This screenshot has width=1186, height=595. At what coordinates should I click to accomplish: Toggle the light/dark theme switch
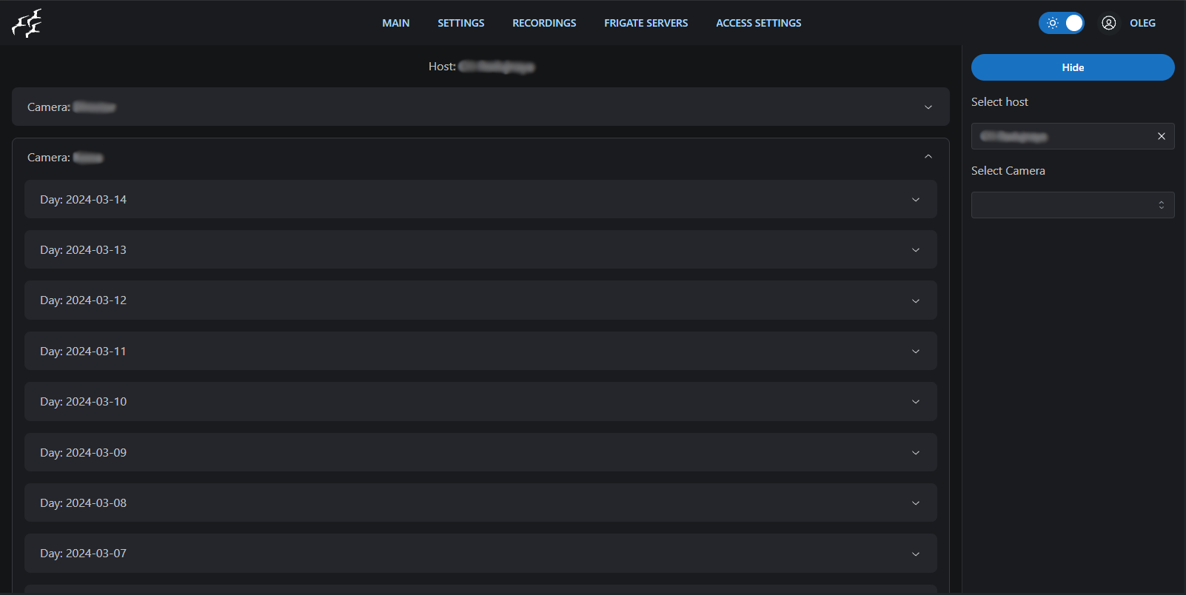(1062, 23)
